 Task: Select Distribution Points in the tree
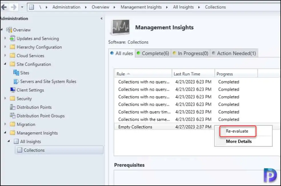[x=34, y=107]
